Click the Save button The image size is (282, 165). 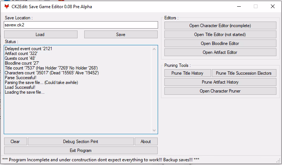[x=121, y=35]
